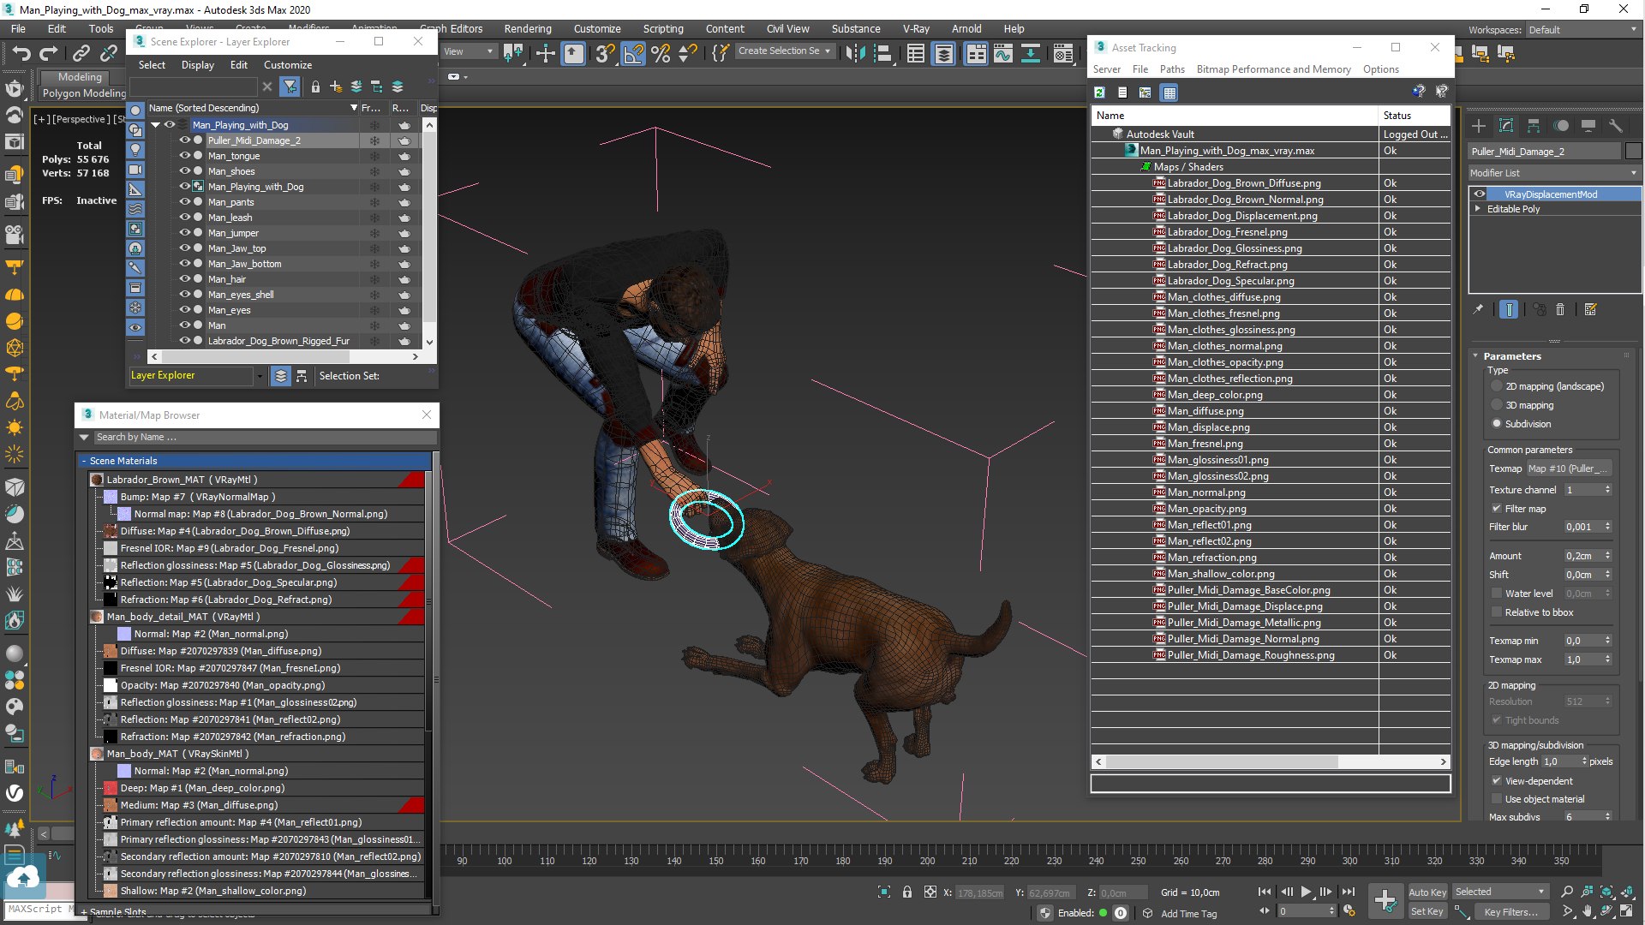
Task: Open the Key Filters button
Action: pyautogui.click(x=1510, y=912)
